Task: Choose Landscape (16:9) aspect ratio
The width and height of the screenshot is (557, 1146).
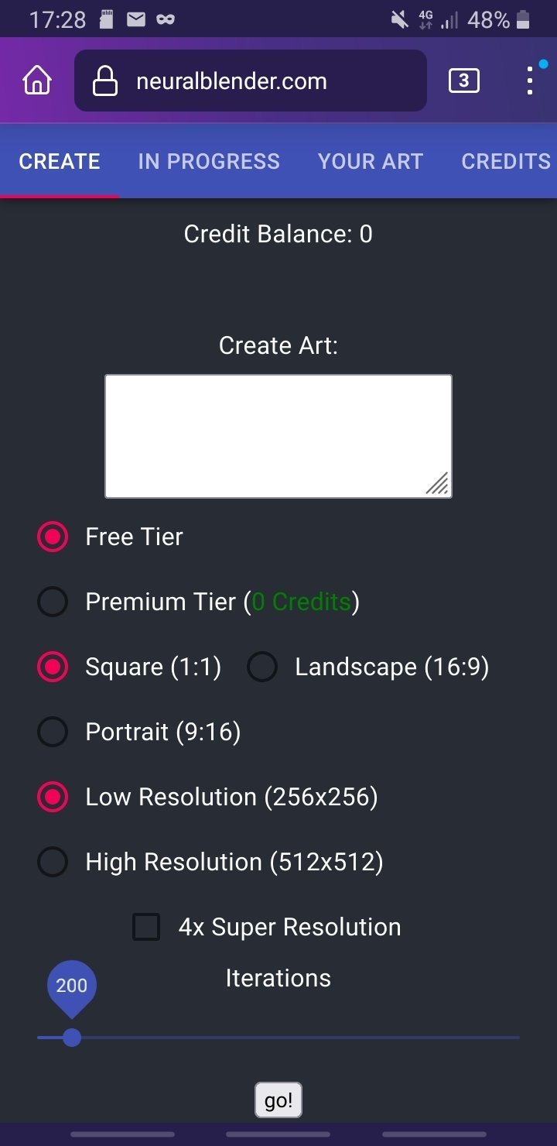Action: [262, 667]
